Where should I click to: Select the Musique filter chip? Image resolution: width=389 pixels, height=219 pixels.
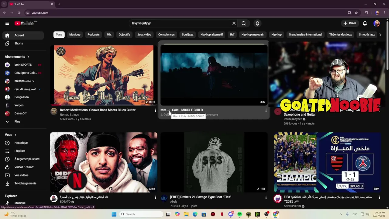coord(75,34)
